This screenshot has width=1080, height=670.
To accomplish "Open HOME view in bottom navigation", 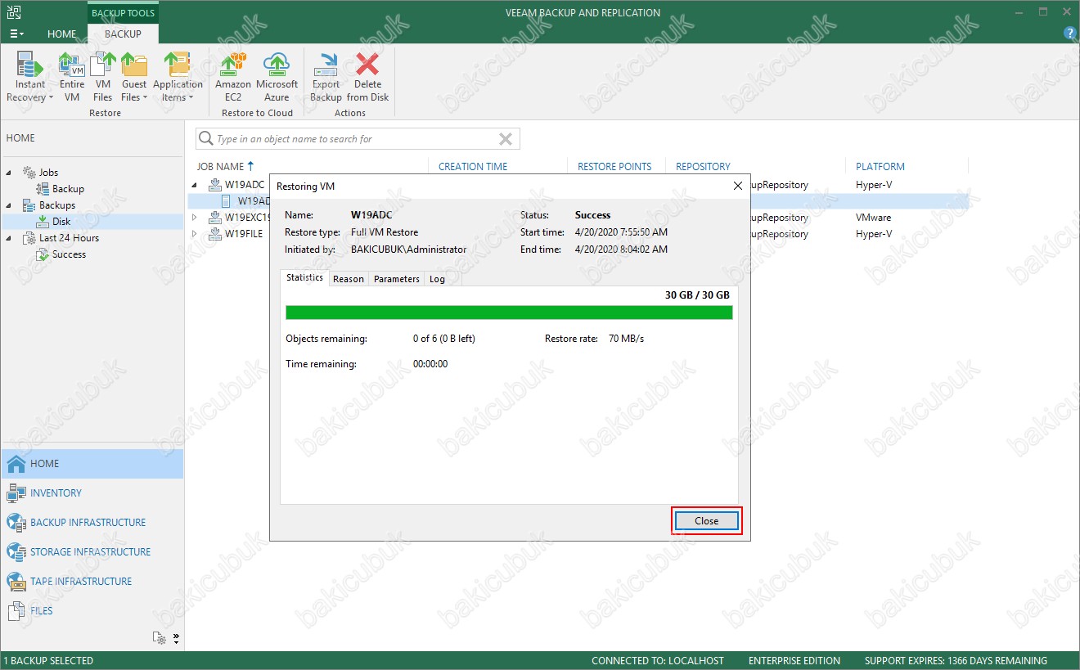I will click(x=92, y=464).
